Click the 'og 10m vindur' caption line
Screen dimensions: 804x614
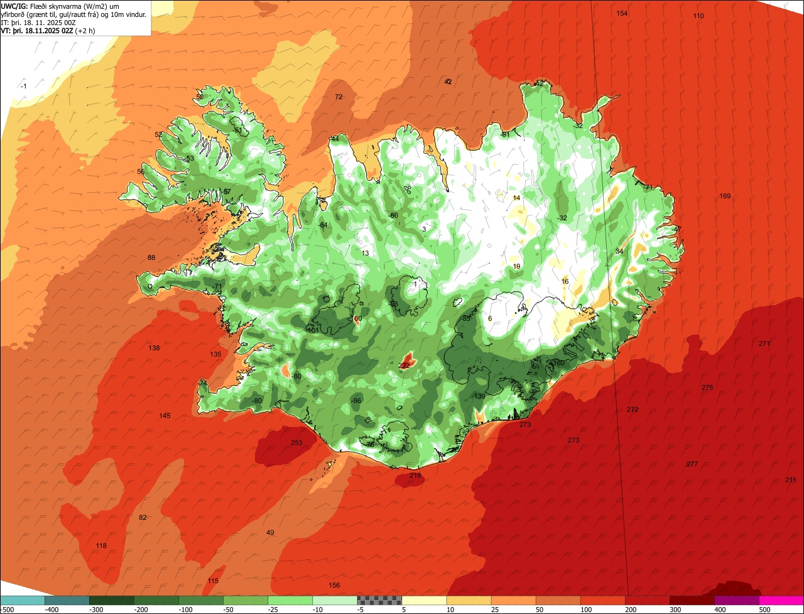(x=73, y=14)
